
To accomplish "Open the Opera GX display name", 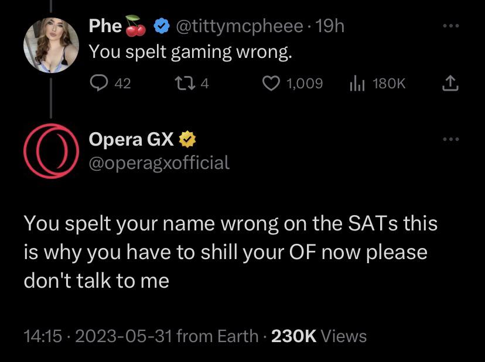I will point(131,140).
